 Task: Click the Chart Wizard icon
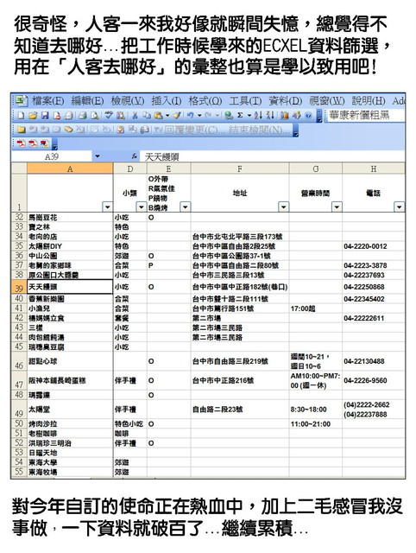coord(285,115)
